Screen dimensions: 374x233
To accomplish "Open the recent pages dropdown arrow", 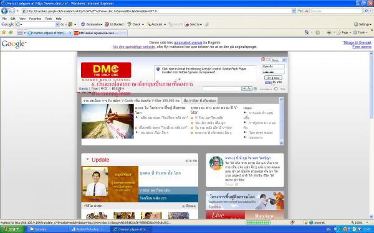I will pos(17,11).
